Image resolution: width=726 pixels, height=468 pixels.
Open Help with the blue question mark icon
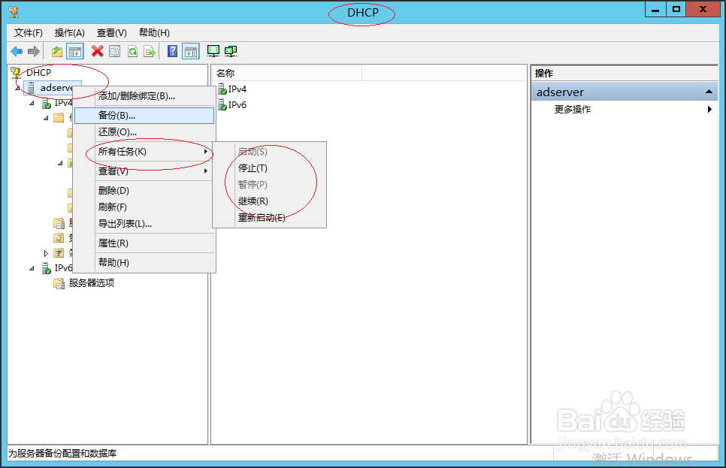point(172,51)
